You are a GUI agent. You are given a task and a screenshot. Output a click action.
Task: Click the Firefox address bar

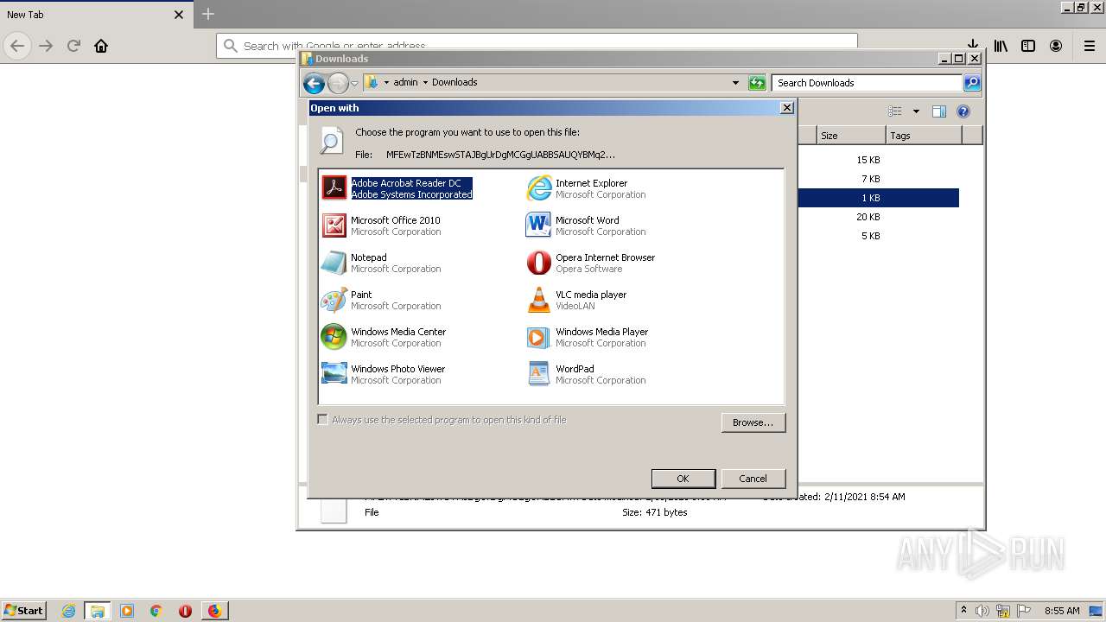[536, 46]
